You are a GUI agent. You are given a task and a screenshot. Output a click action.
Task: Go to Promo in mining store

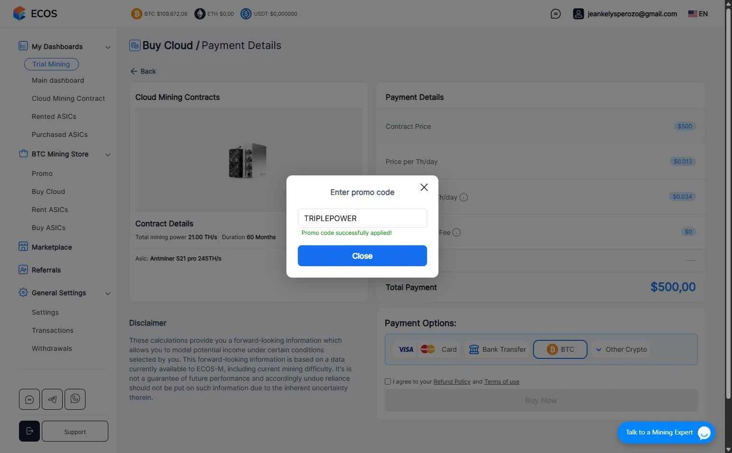click(42, 173)
